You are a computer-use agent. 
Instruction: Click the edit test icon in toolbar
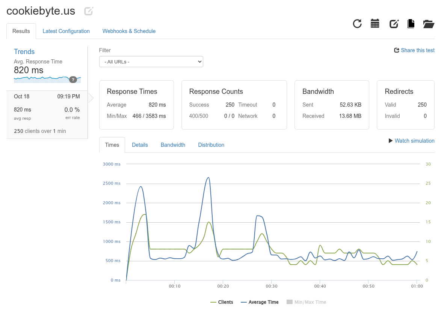click(x=394, y=24)
